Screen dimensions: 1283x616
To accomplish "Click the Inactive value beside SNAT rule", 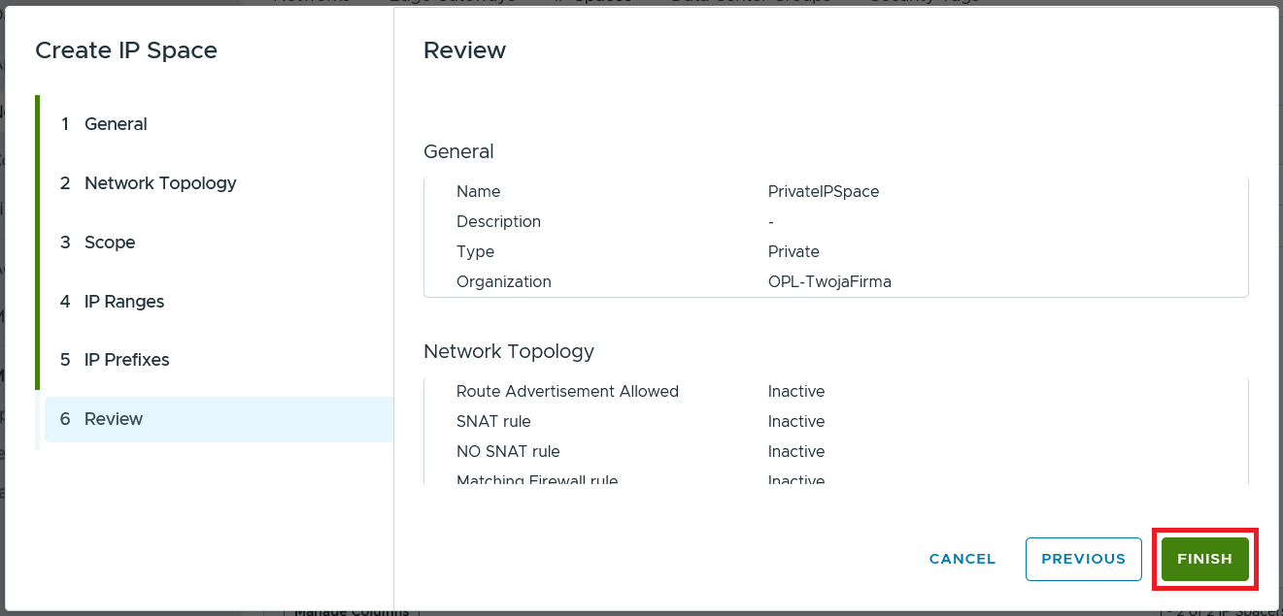I will coord(795,422).
